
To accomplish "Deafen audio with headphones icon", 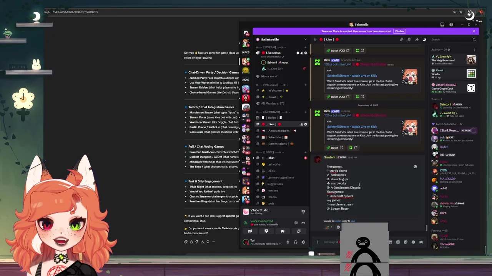I will pos(295,242).
